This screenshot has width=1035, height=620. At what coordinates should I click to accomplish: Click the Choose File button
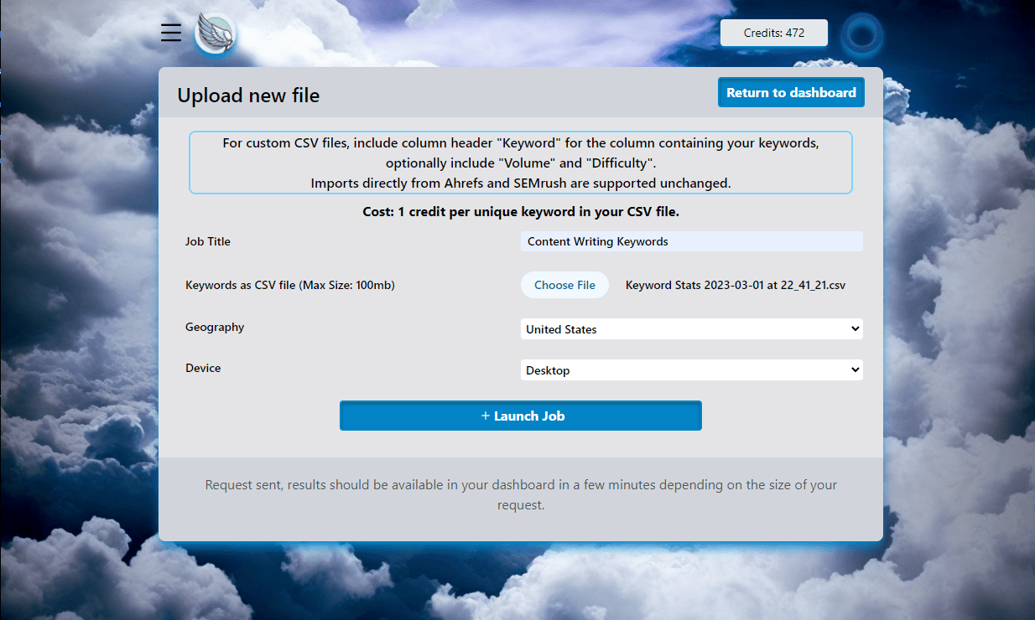pos(564,285)
